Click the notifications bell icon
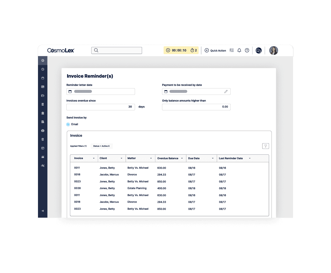331x273 pixels. pos(239,50)
